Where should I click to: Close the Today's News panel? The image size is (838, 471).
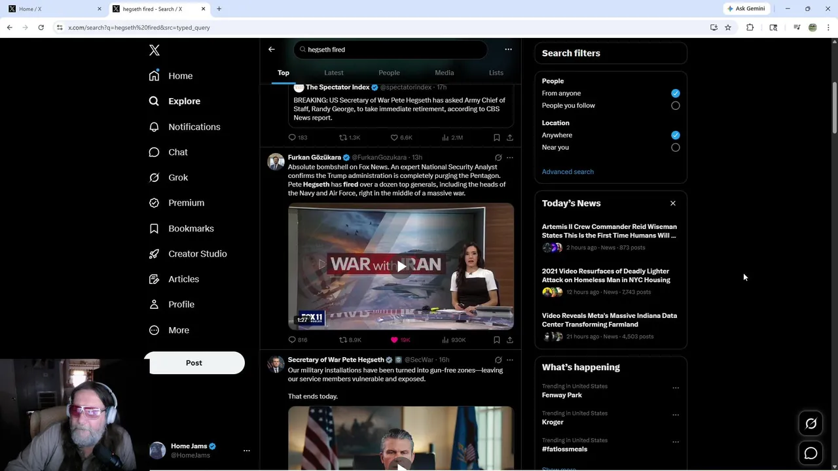(673, 203)
